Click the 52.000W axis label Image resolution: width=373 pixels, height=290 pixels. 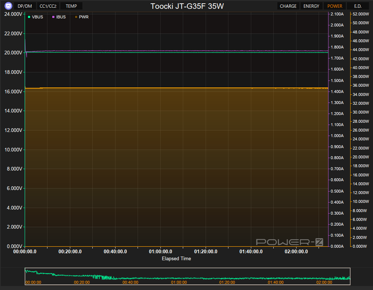click(x=360, y=14)
